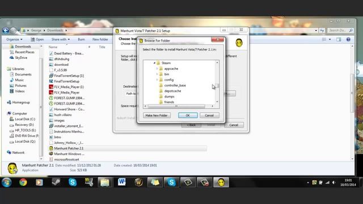
Task: Select Recent Places in navigation pane
Action: (x=24, y=52)
